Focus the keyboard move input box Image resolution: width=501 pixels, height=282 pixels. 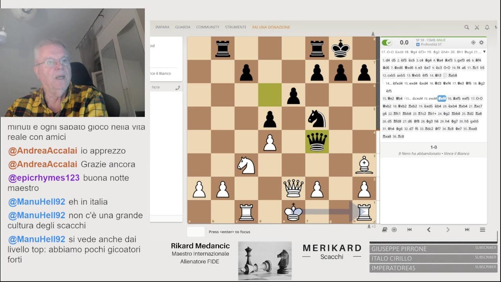click(196, 232)
